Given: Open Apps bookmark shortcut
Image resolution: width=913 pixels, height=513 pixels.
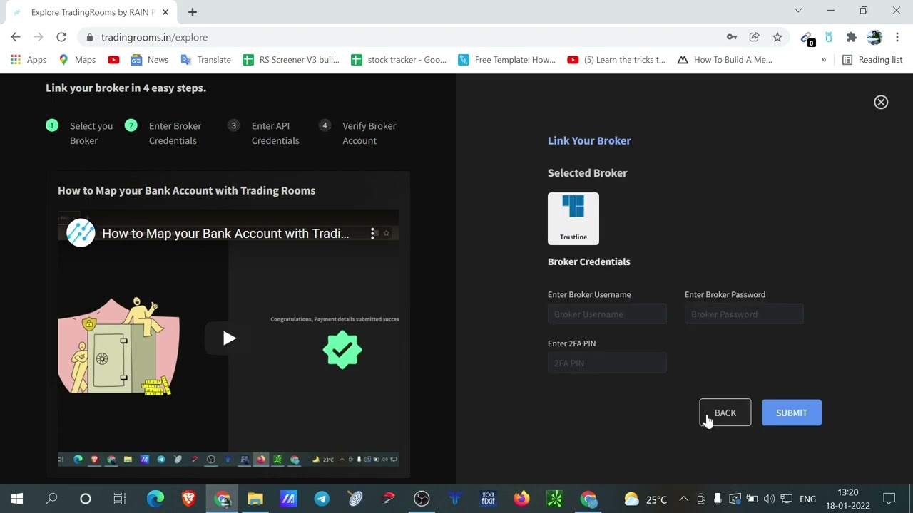Looking at the screenshot, I should click(x=29, y=60).
